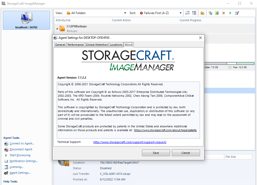
Task: Click the shield verification toolbar icon
Action: click(210, 13)
